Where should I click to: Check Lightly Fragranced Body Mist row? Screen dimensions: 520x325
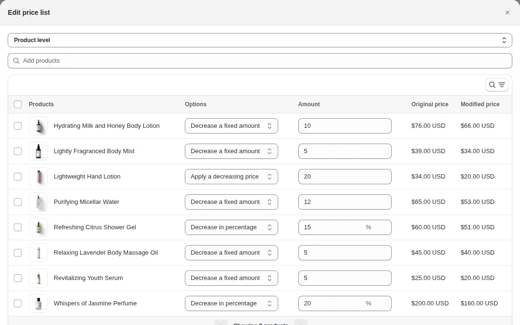(18, 151)
